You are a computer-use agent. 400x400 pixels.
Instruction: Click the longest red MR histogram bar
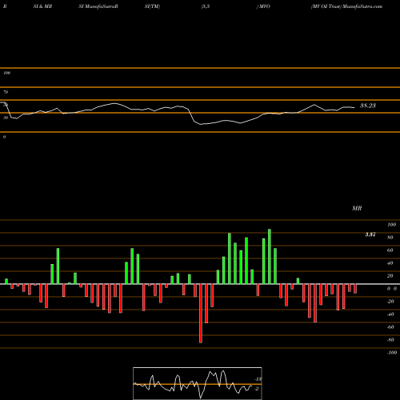pyautogui.click(x=201, y=314)
